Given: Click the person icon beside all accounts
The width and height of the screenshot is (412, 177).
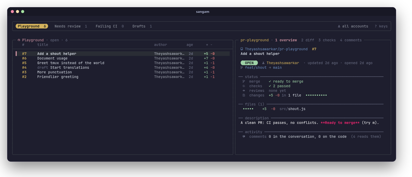Looking at the screenshot, I should 339,26.
